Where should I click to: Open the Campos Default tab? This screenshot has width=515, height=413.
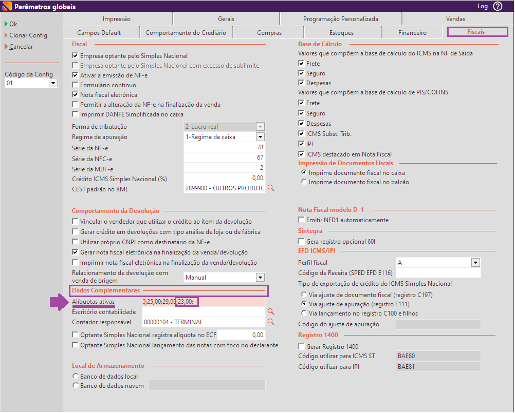99,33
